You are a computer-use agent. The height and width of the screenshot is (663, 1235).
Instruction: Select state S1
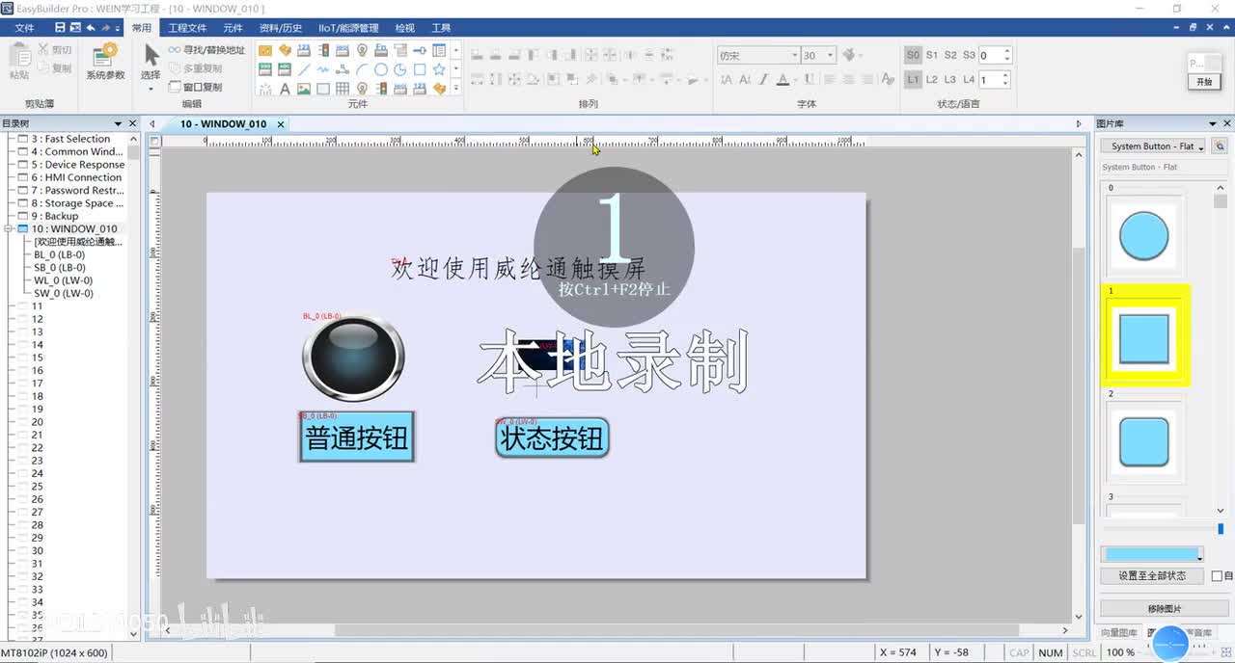point(932,55)
